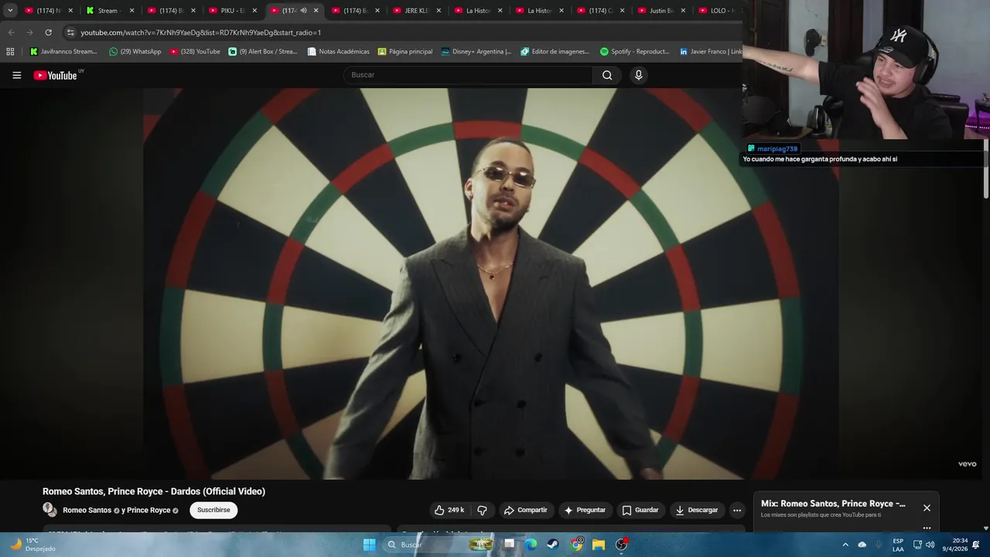
Task: Open the volume speaker tray icon
Action: point(930,545)
